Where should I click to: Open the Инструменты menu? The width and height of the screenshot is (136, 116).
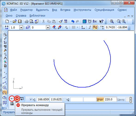82,10
